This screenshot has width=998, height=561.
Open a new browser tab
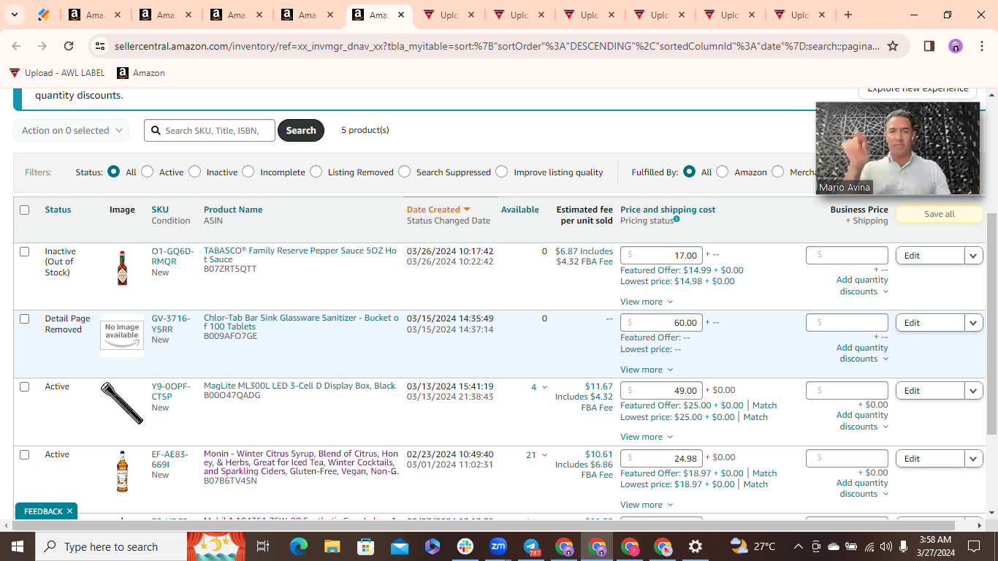pos(847,15)
